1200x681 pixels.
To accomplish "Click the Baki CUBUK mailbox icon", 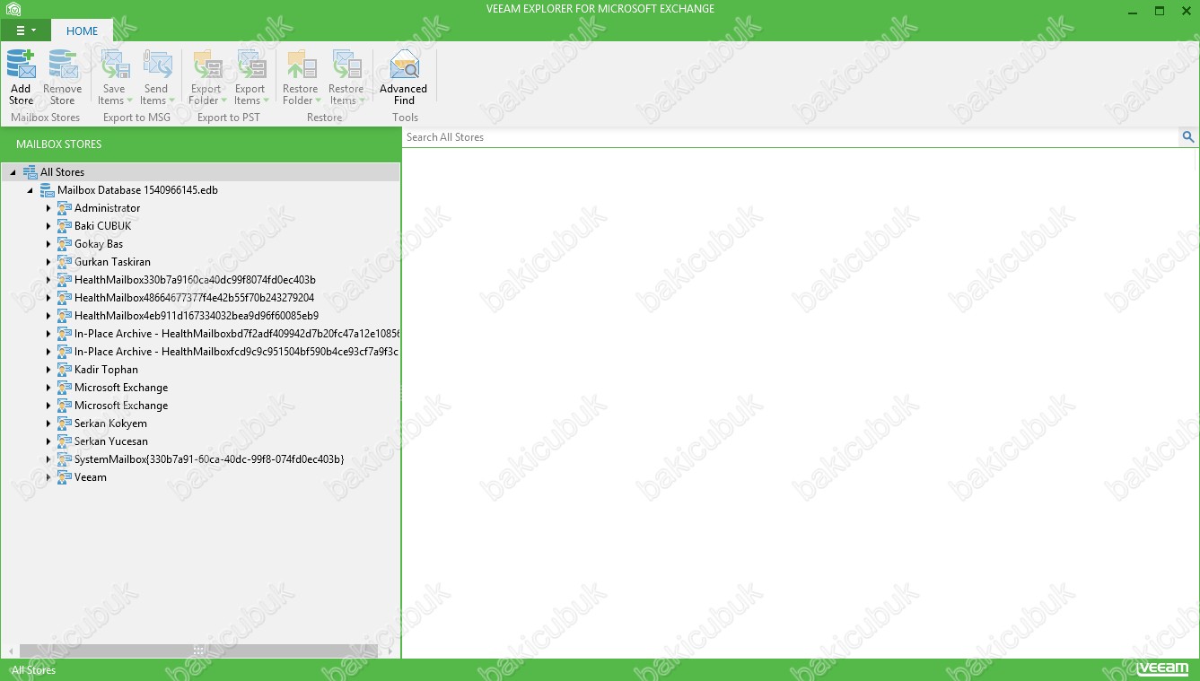I will click(64, 226).
